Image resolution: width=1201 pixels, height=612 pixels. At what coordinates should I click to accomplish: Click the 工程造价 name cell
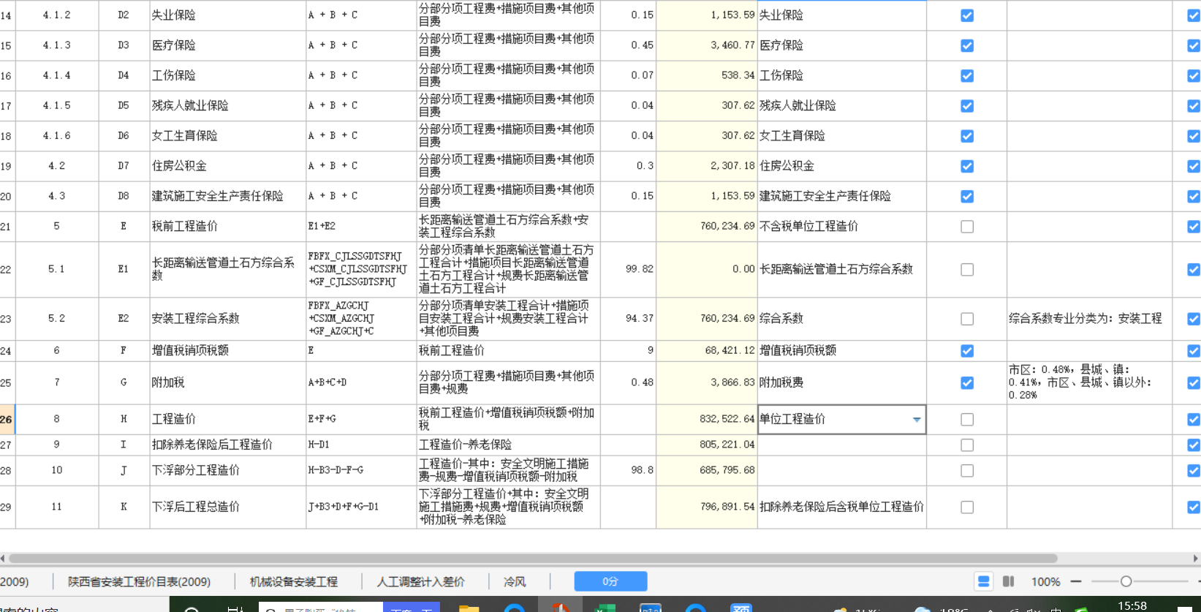click(227, 420)
